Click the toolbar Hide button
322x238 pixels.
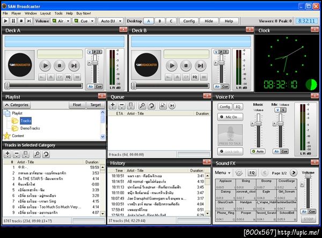(x=209, y=21)
